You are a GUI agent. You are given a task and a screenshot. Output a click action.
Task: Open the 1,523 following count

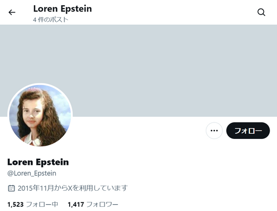pyautogui.click(x=16, y=204)
